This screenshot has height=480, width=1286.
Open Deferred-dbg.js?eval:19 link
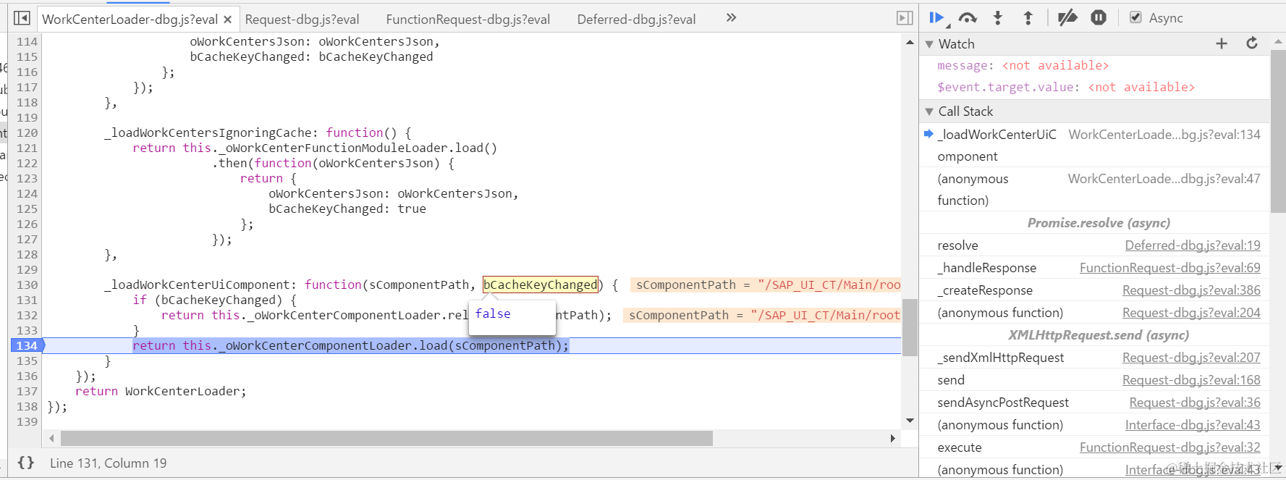[1193, 245]
